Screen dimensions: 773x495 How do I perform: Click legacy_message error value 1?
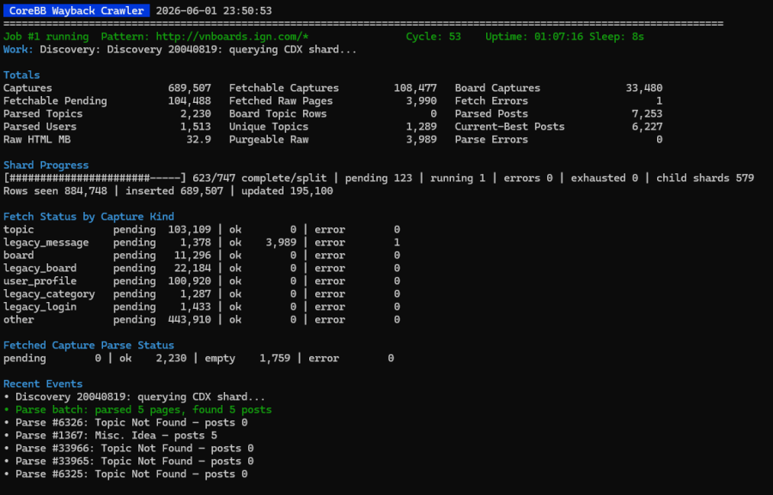point(397,242)
